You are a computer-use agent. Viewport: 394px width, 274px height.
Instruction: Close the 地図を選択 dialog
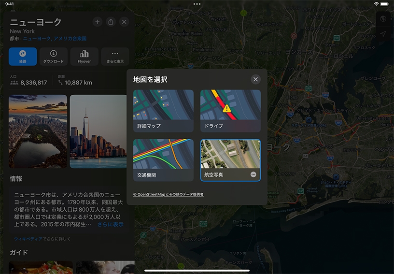pos(255,79)
